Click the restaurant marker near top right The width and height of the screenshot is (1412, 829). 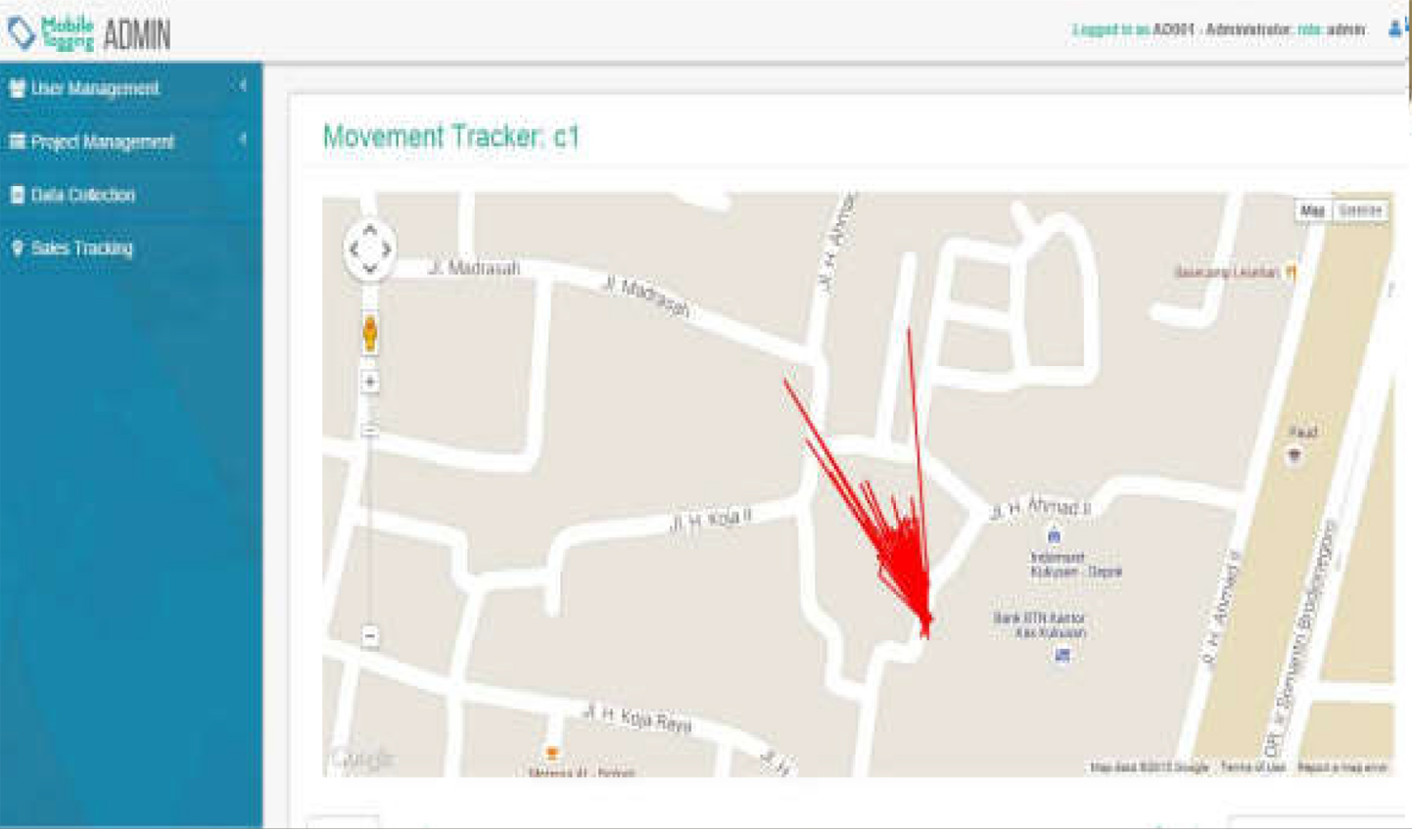1292,272
